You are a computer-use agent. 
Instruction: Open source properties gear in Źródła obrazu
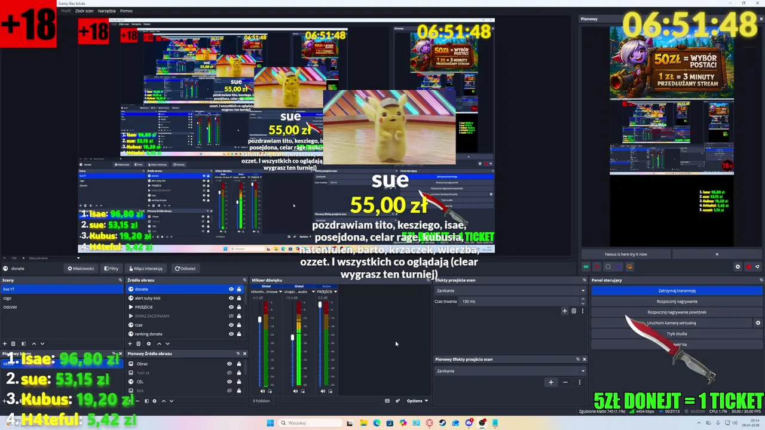(x=149, y=343)
